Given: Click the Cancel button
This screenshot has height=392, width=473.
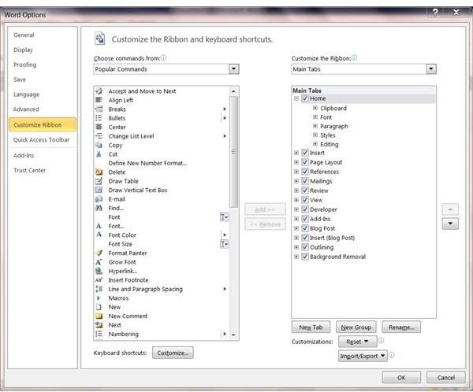Looking at the screenshot, I should point(446,378).
